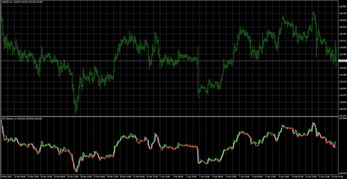Click the horizontal bid price line
The height and width of the screenshot is (179, 347).
pyautogui.click(x=169, y=61)
